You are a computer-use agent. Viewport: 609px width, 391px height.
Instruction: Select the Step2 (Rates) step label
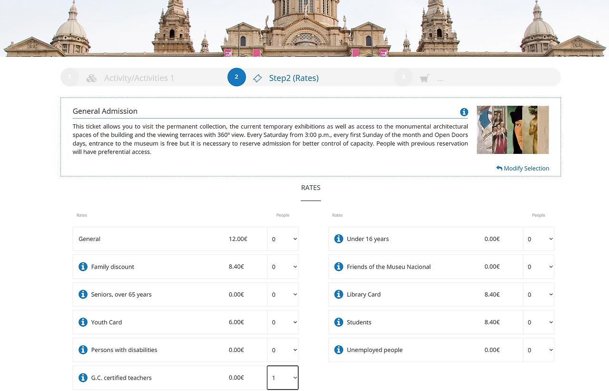[x=294, y=78]
